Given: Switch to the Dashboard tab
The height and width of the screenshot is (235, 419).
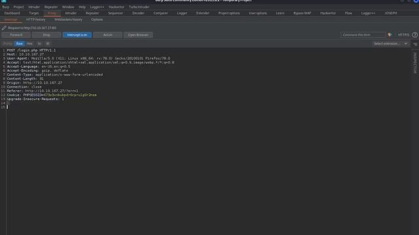Looking at the screenshot, I should (x=12, y=13).
